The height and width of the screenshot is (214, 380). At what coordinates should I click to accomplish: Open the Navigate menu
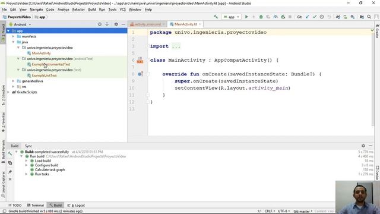point(36,10)
